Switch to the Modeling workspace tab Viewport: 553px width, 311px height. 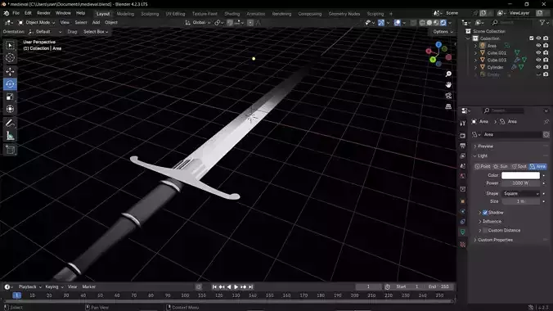pos(125,14)
